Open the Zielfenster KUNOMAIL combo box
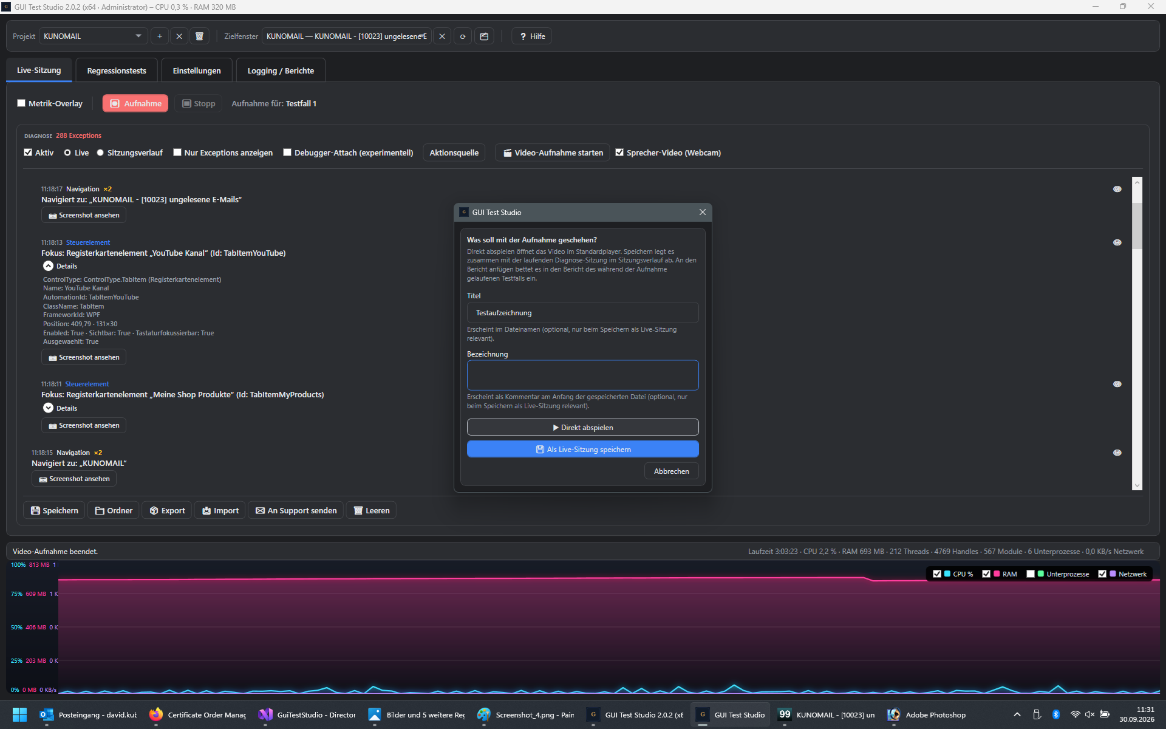 pyautogui.click(x=347, y=36)
